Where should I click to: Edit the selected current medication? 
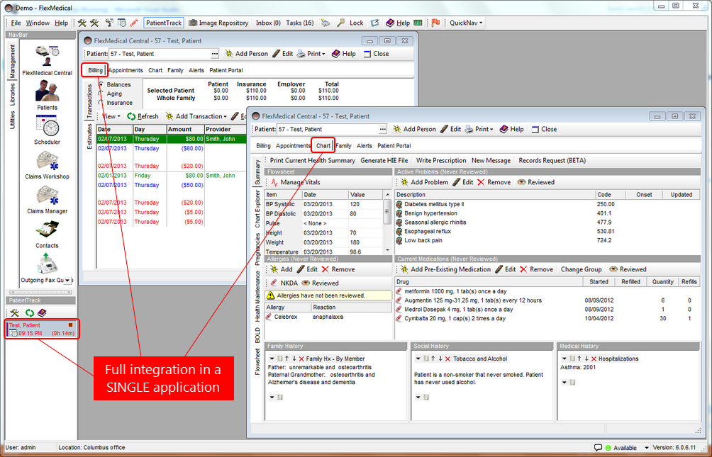click(x=505, y=269)
